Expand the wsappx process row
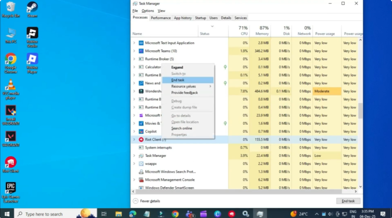Screen dimensions: 392x218 coord(134,164)
